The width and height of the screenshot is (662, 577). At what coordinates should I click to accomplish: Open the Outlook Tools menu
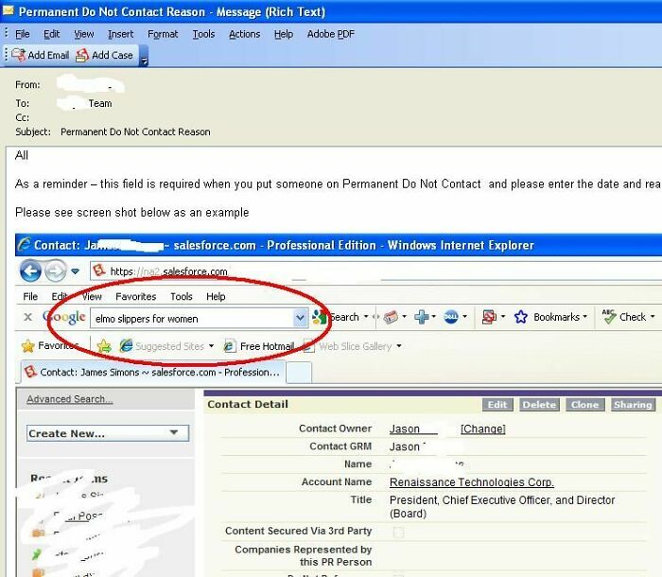pyautogui.click(x=203, y=34)
